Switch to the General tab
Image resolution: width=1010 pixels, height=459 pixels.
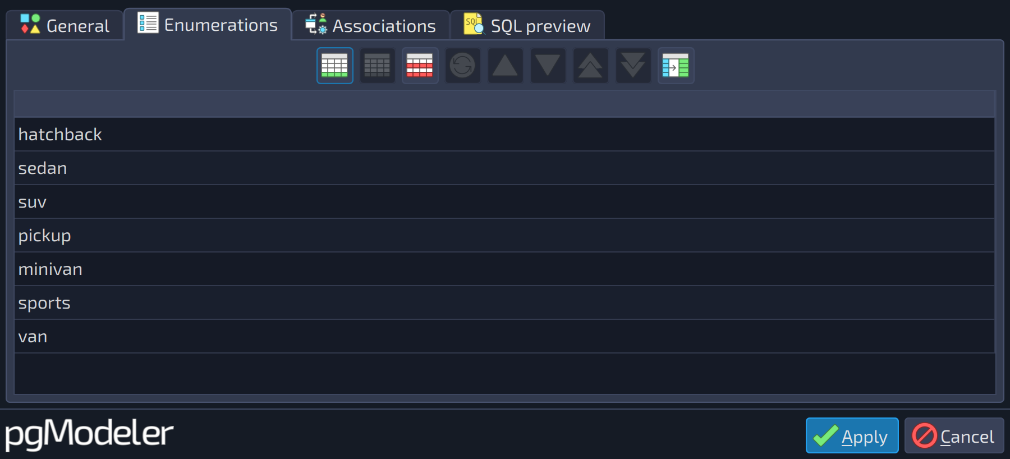point(65,25)
